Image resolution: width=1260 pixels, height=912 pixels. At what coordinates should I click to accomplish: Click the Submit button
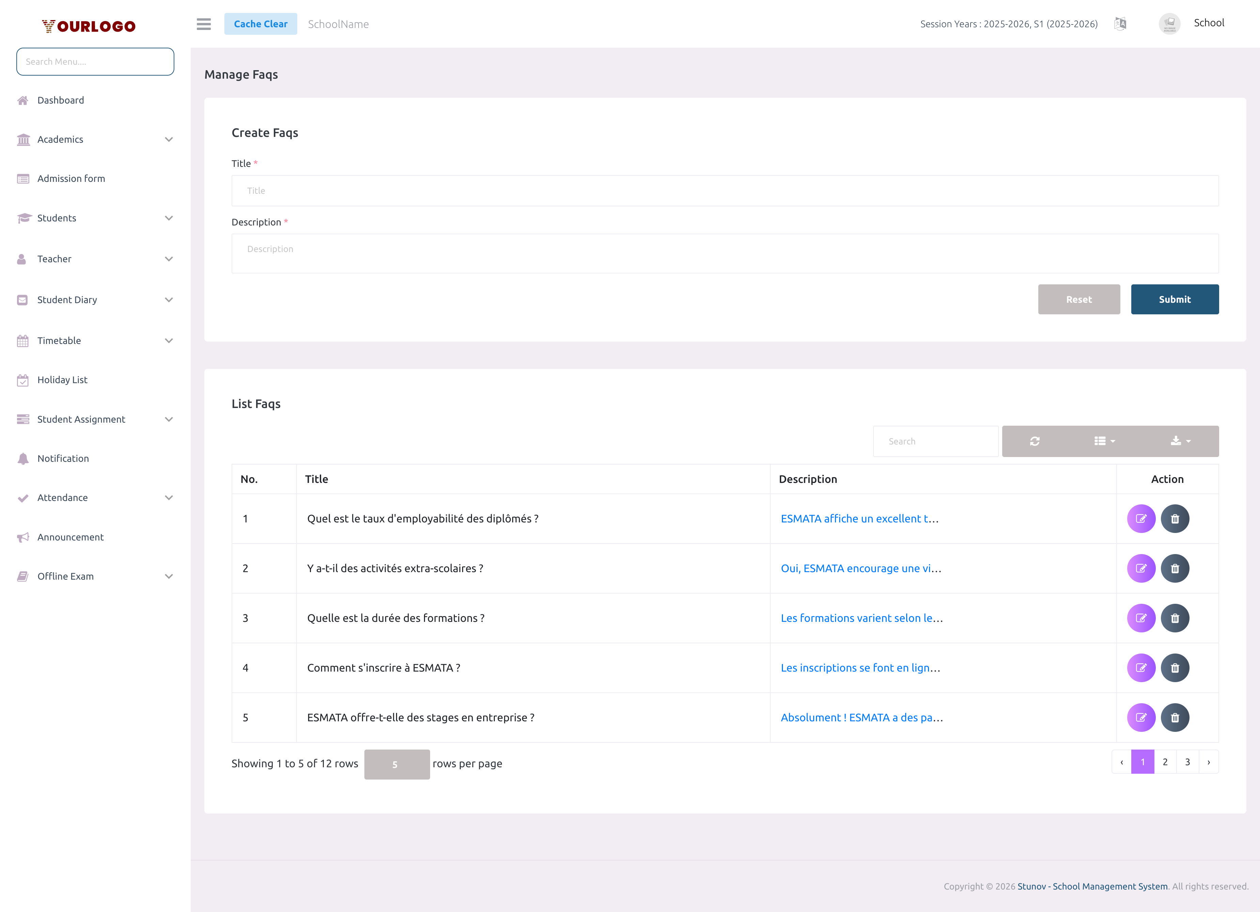click(1175, 299)
